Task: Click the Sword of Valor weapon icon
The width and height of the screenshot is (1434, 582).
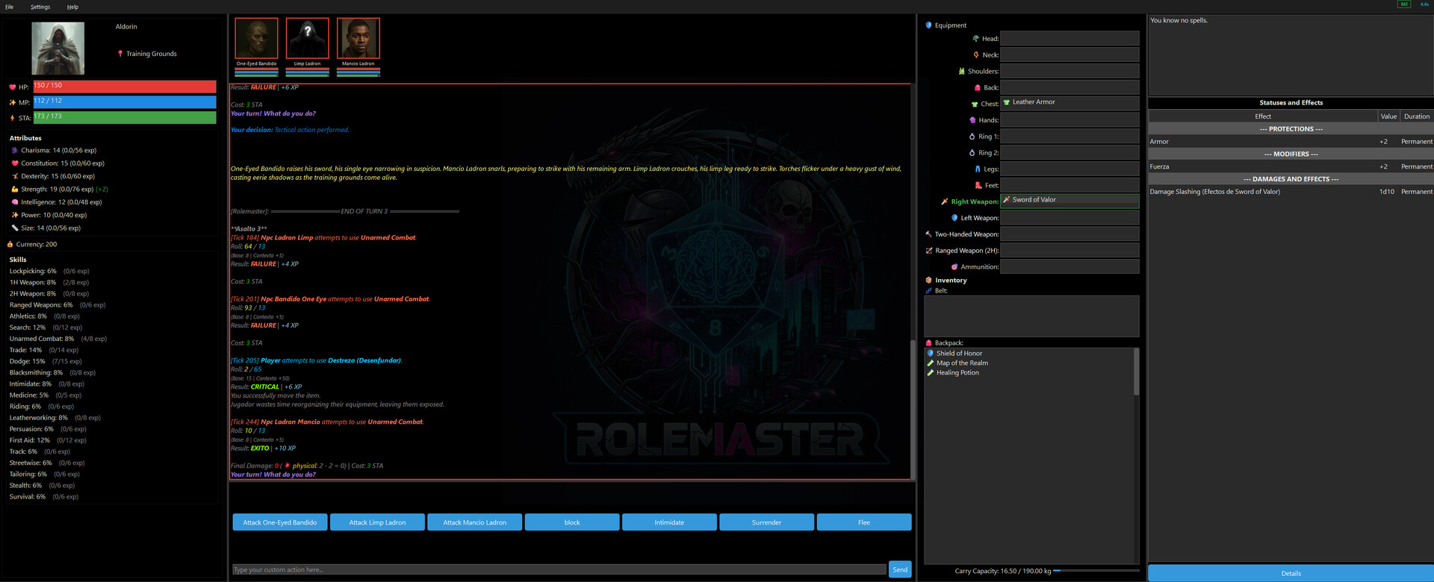Action: click(x=1006, y=200)
